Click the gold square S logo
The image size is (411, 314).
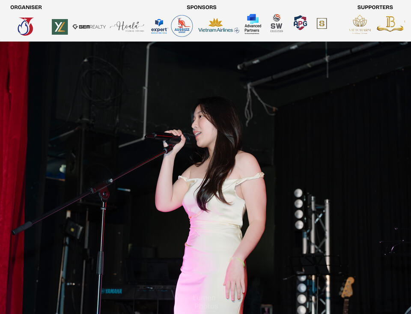(322, 24)
